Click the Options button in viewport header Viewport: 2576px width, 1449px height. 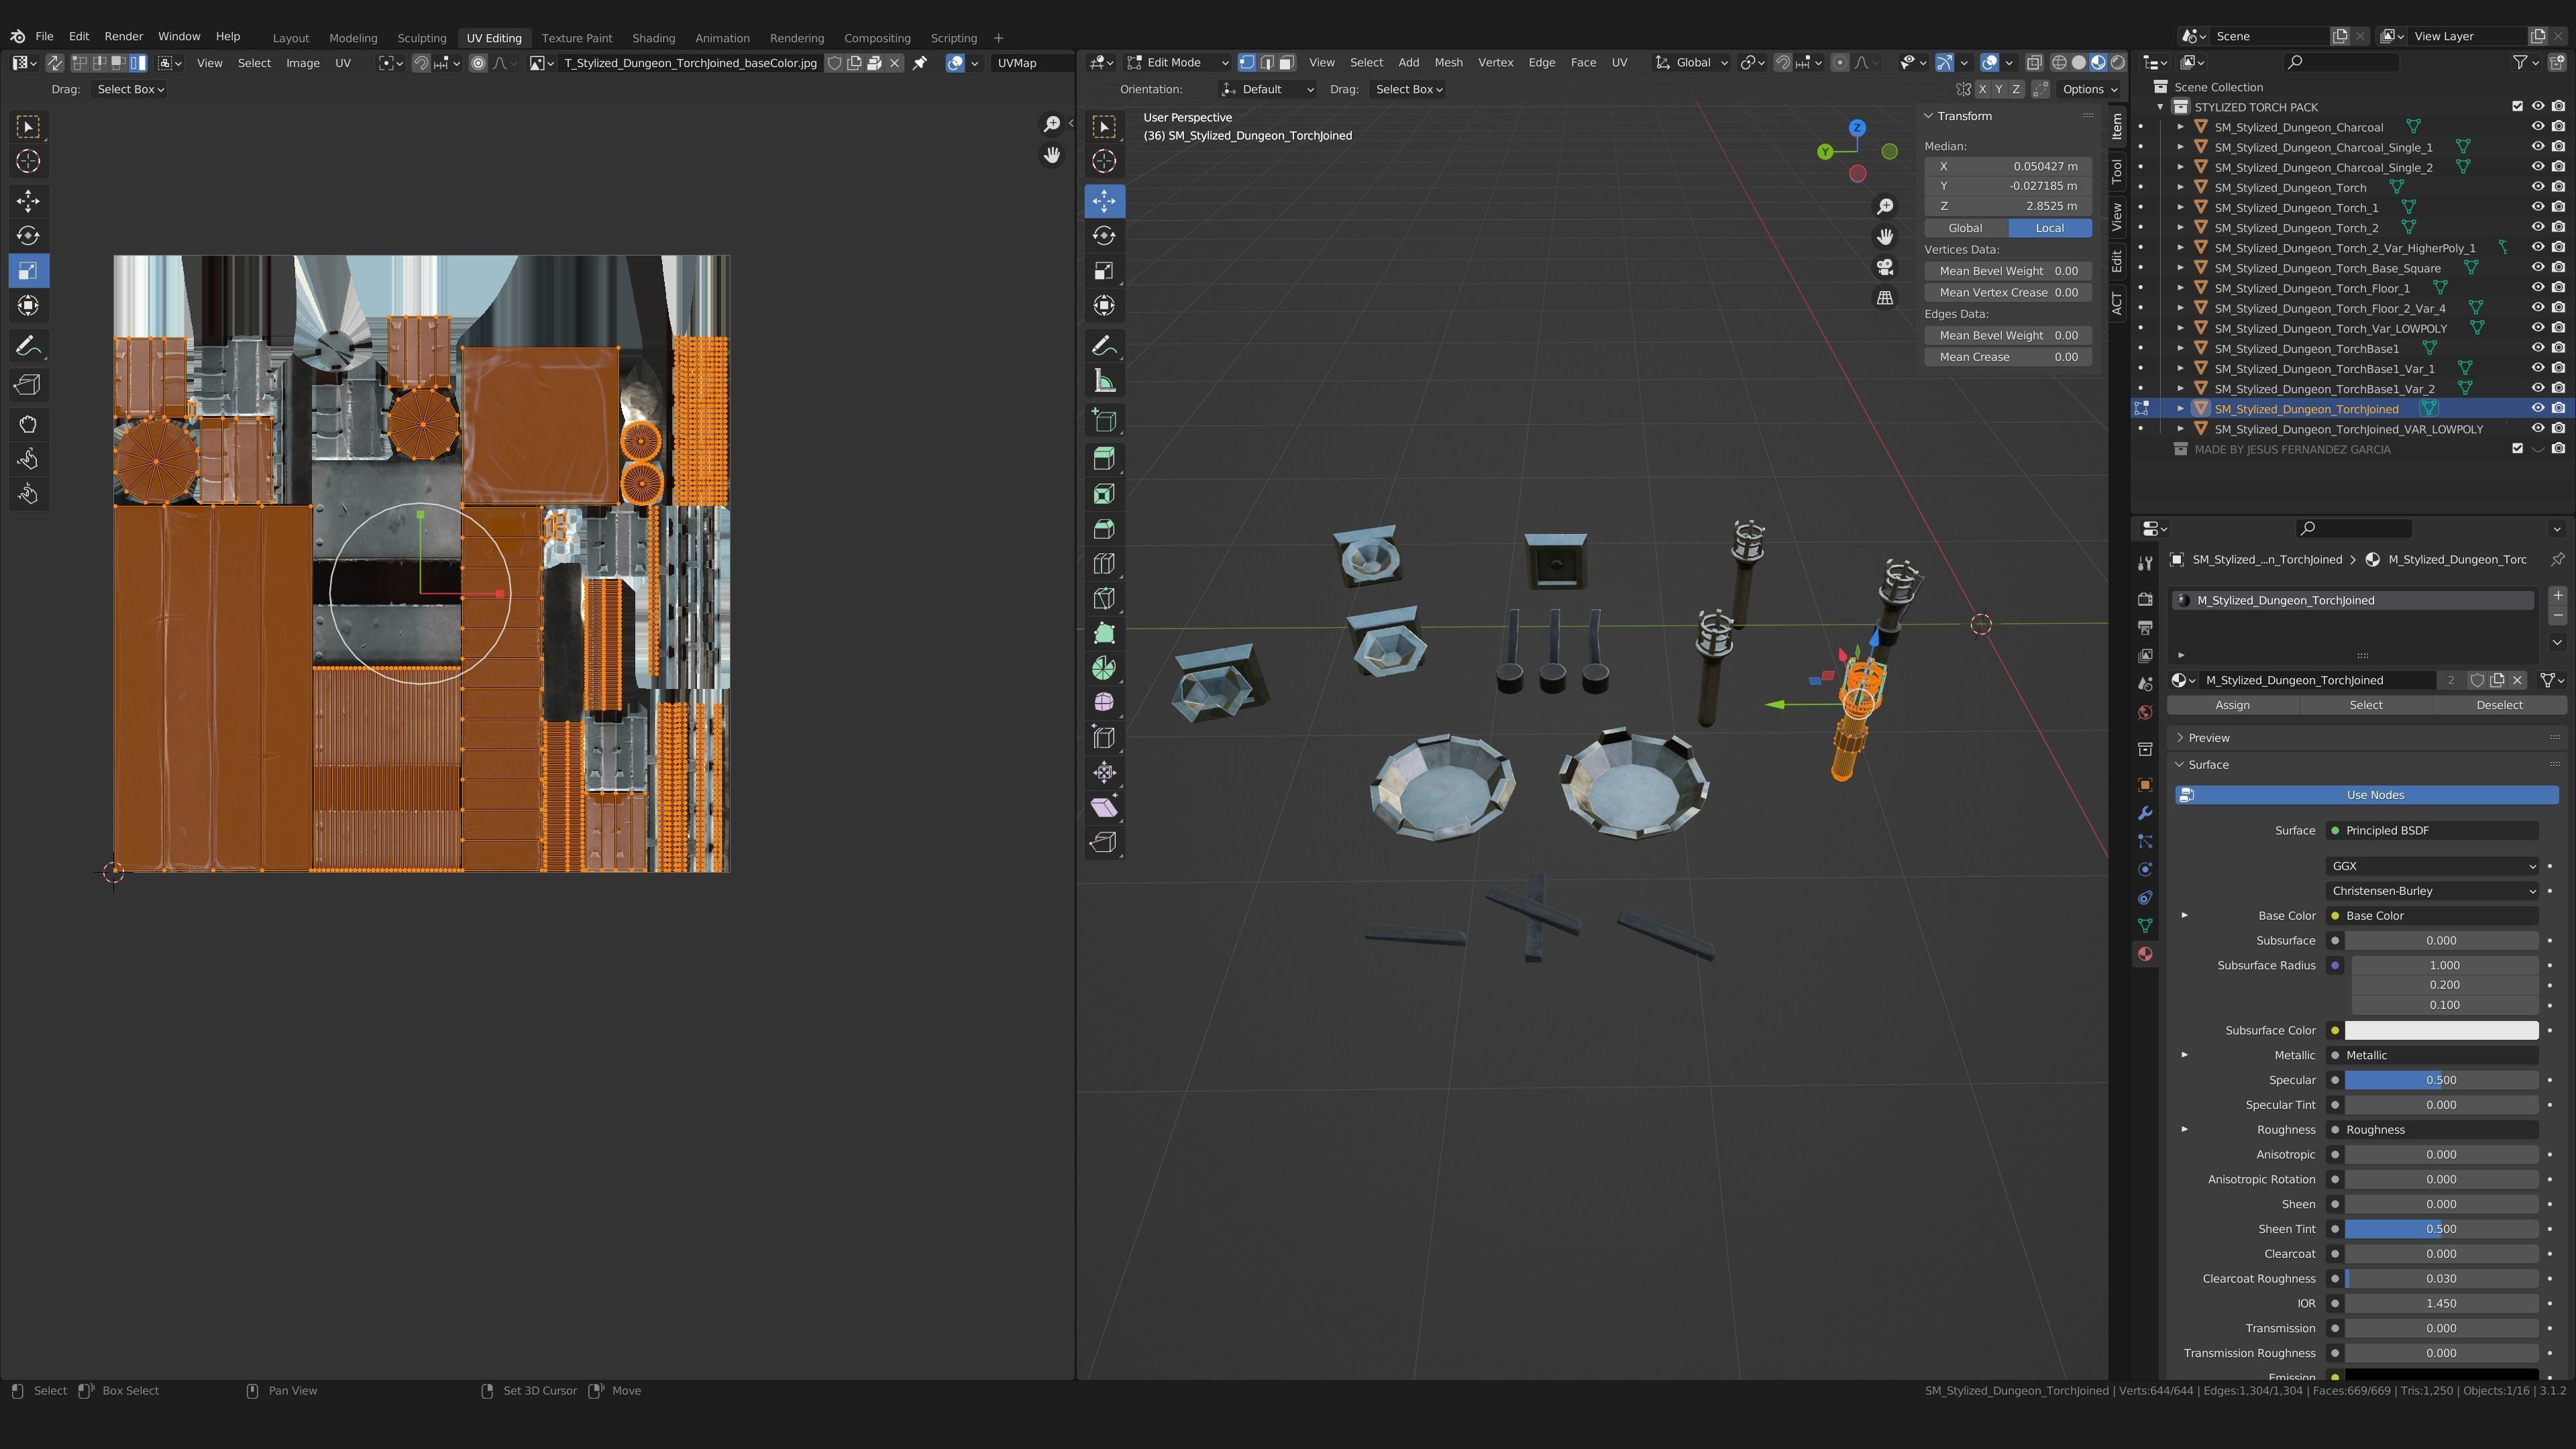click(x=2090, y=89)
